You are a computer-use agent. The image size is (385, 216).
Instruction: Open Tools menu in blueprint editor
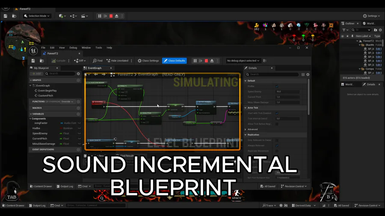pyautogui.click(x=99, y=48)
